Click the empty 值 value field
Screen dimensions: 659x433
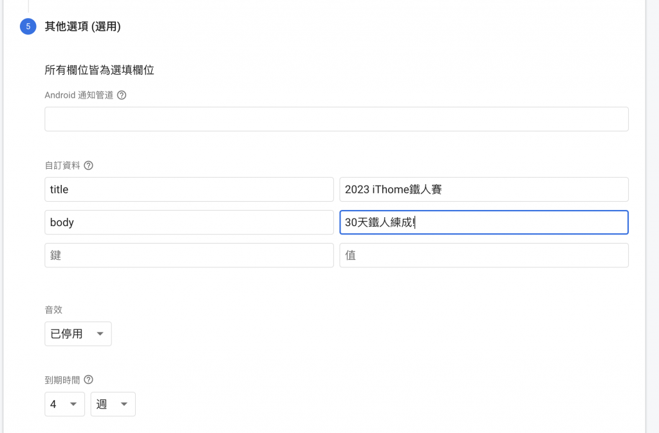click(484, 255)
